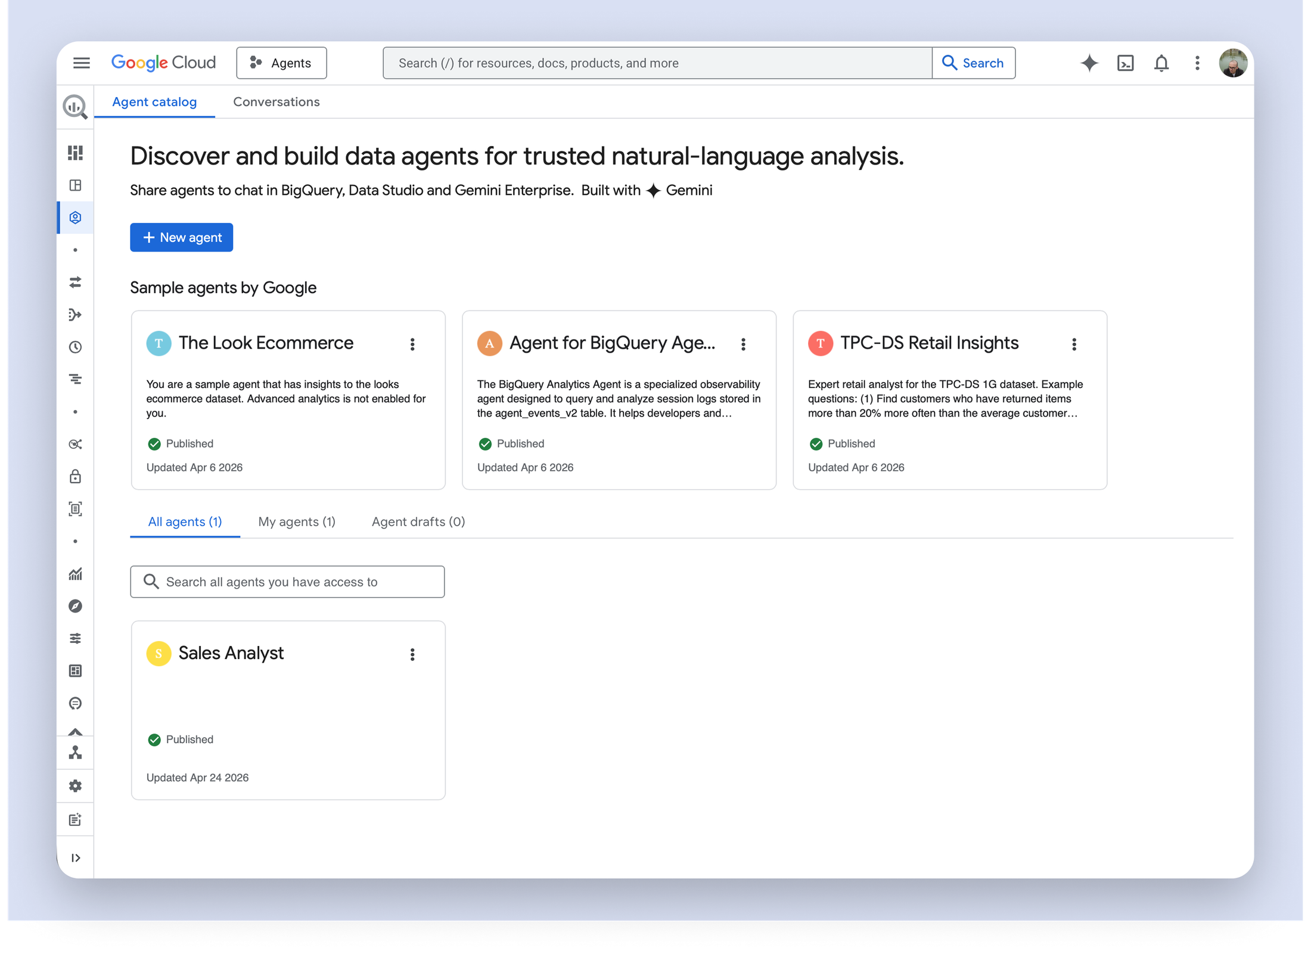1311x954 pixels.
Task: Click Published status on Sales Analyst card
Action: coord(180,739)
